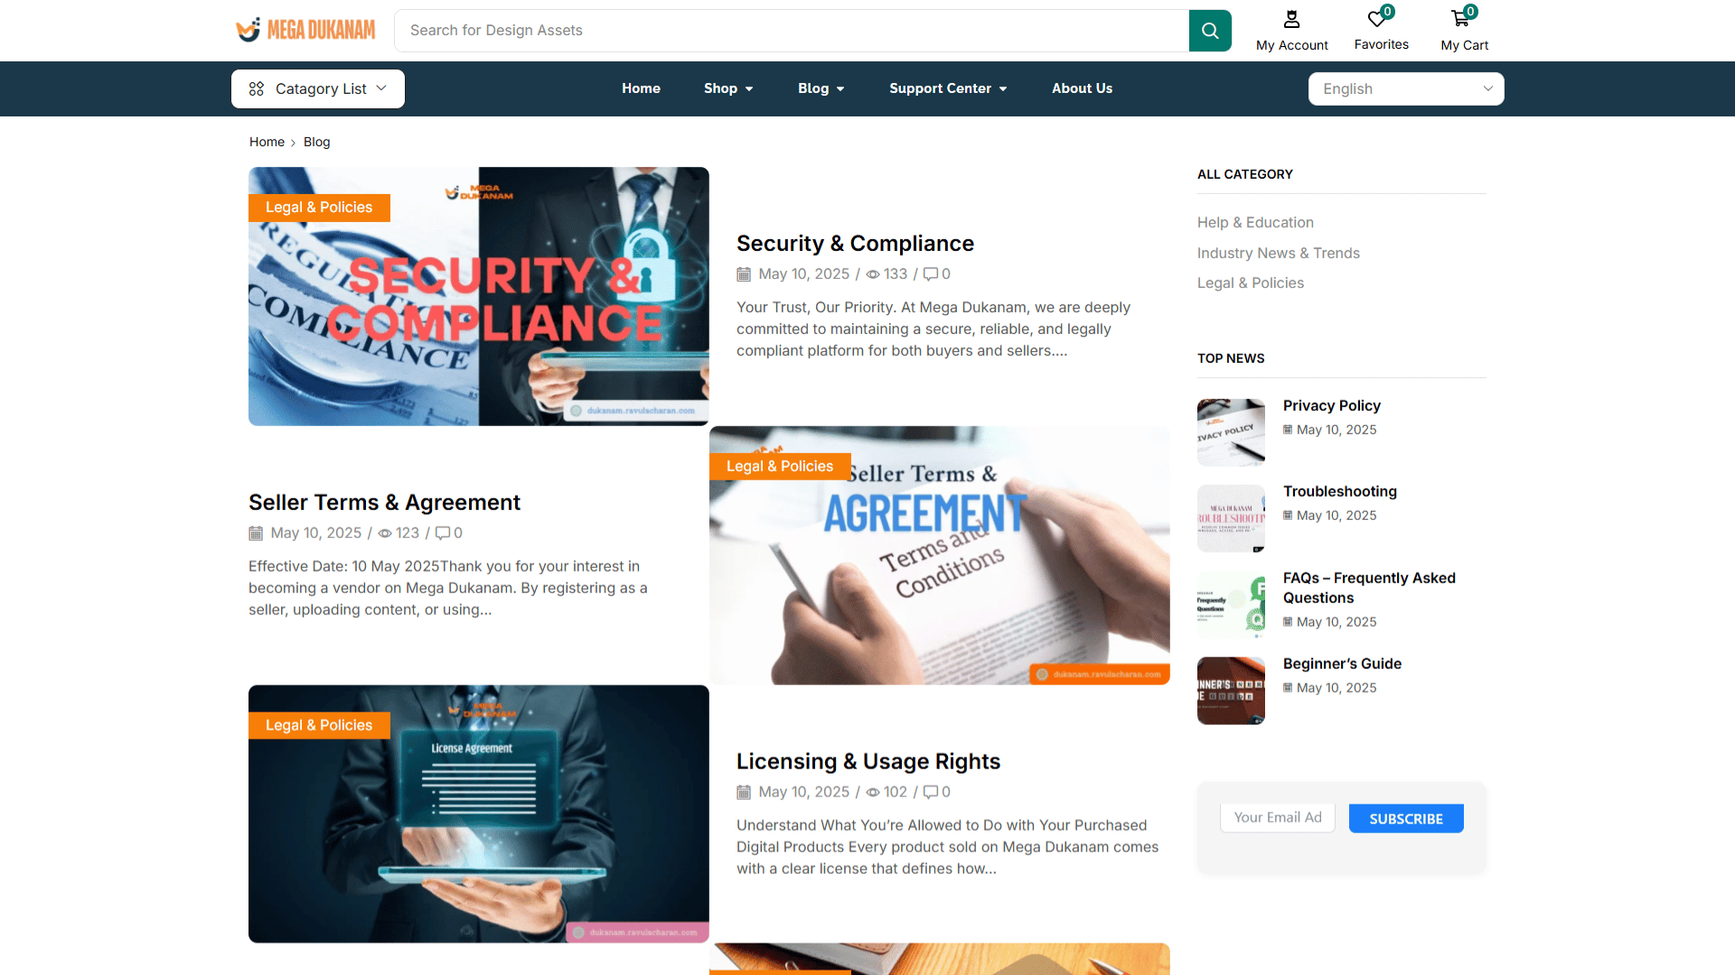Click the Mega Dukanam logo
This screenshot has height=975, width=1735.
305,30
